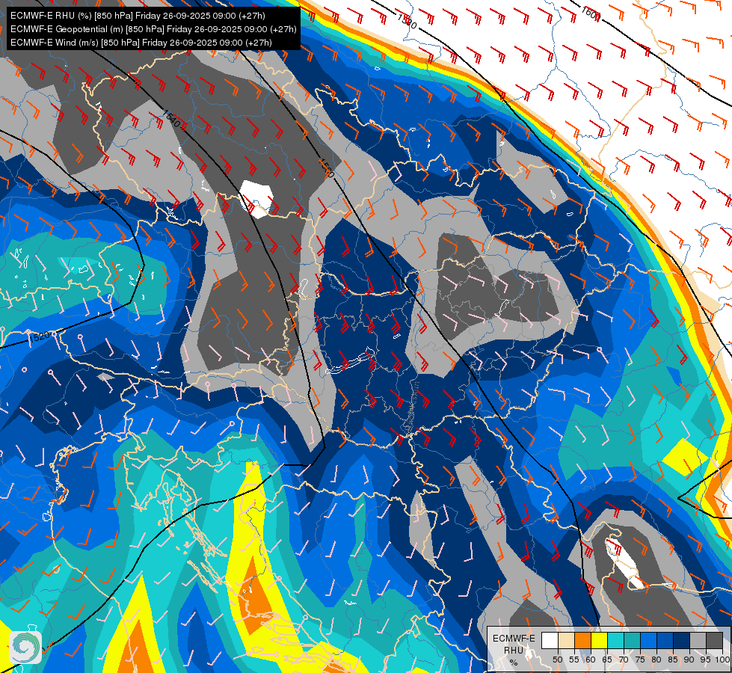
Task: Click the 100 label on the legend scale
Action: 722,660
